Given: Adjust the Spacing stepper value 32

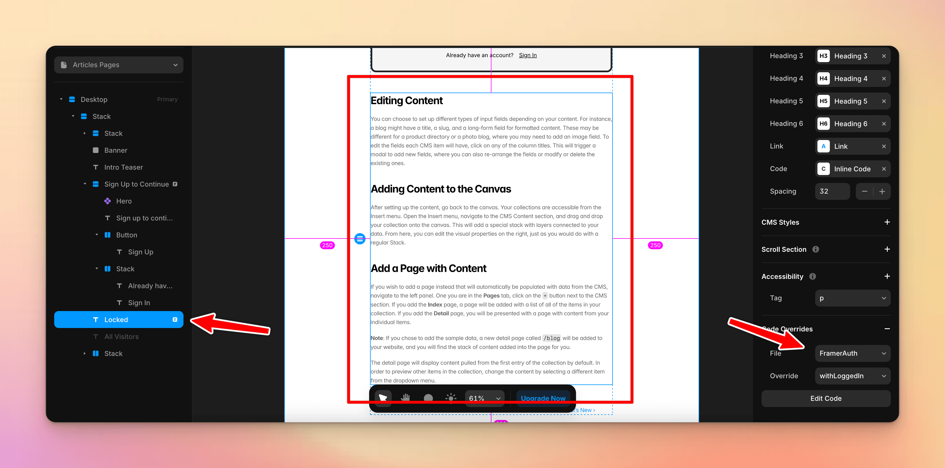Looking at the screenshot, I should [834, 192].
